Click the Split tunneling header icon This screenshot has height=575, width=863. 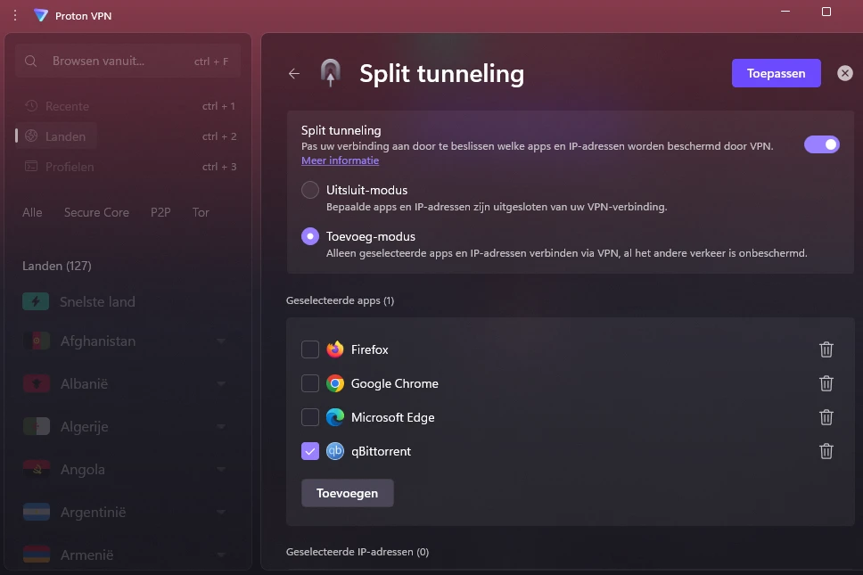pyautogui.click(x=330, y=73)
